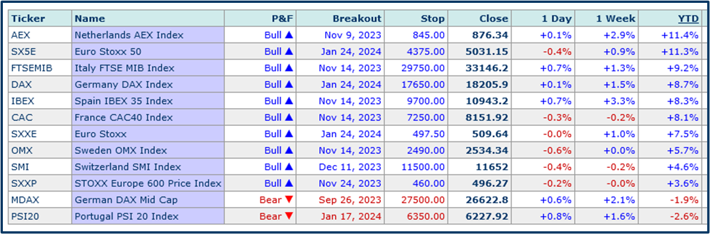Click the Bull triangle for Spain IBEX 35

point(289,101)
